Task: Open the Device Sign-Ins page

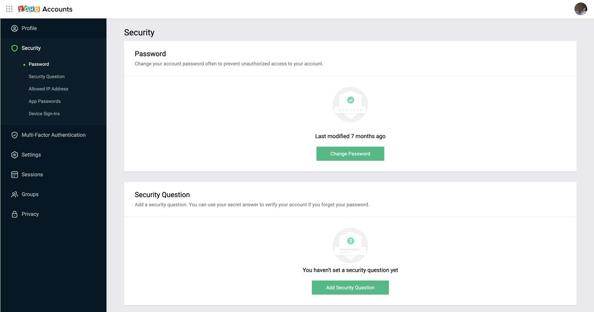Action: click(44, 114)
